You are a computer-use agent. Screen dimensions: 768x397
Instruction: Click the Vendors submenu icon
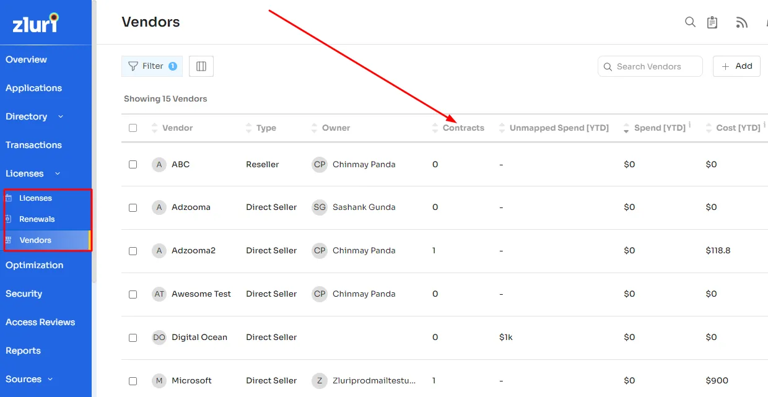click(9, 240)
